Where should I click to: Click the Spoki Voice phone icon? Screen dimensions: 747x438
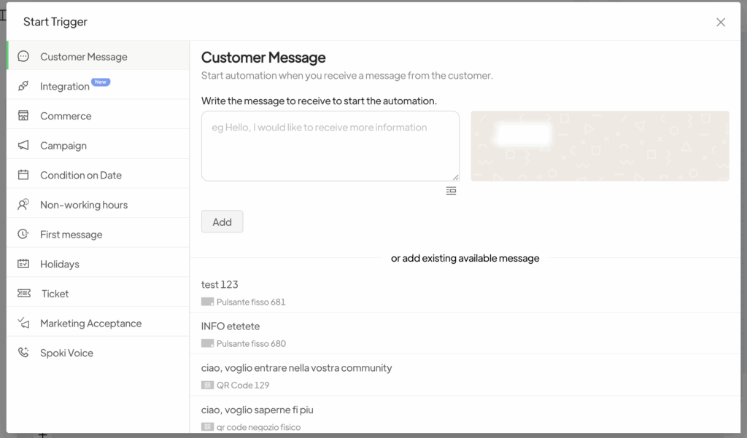point(23,353)
